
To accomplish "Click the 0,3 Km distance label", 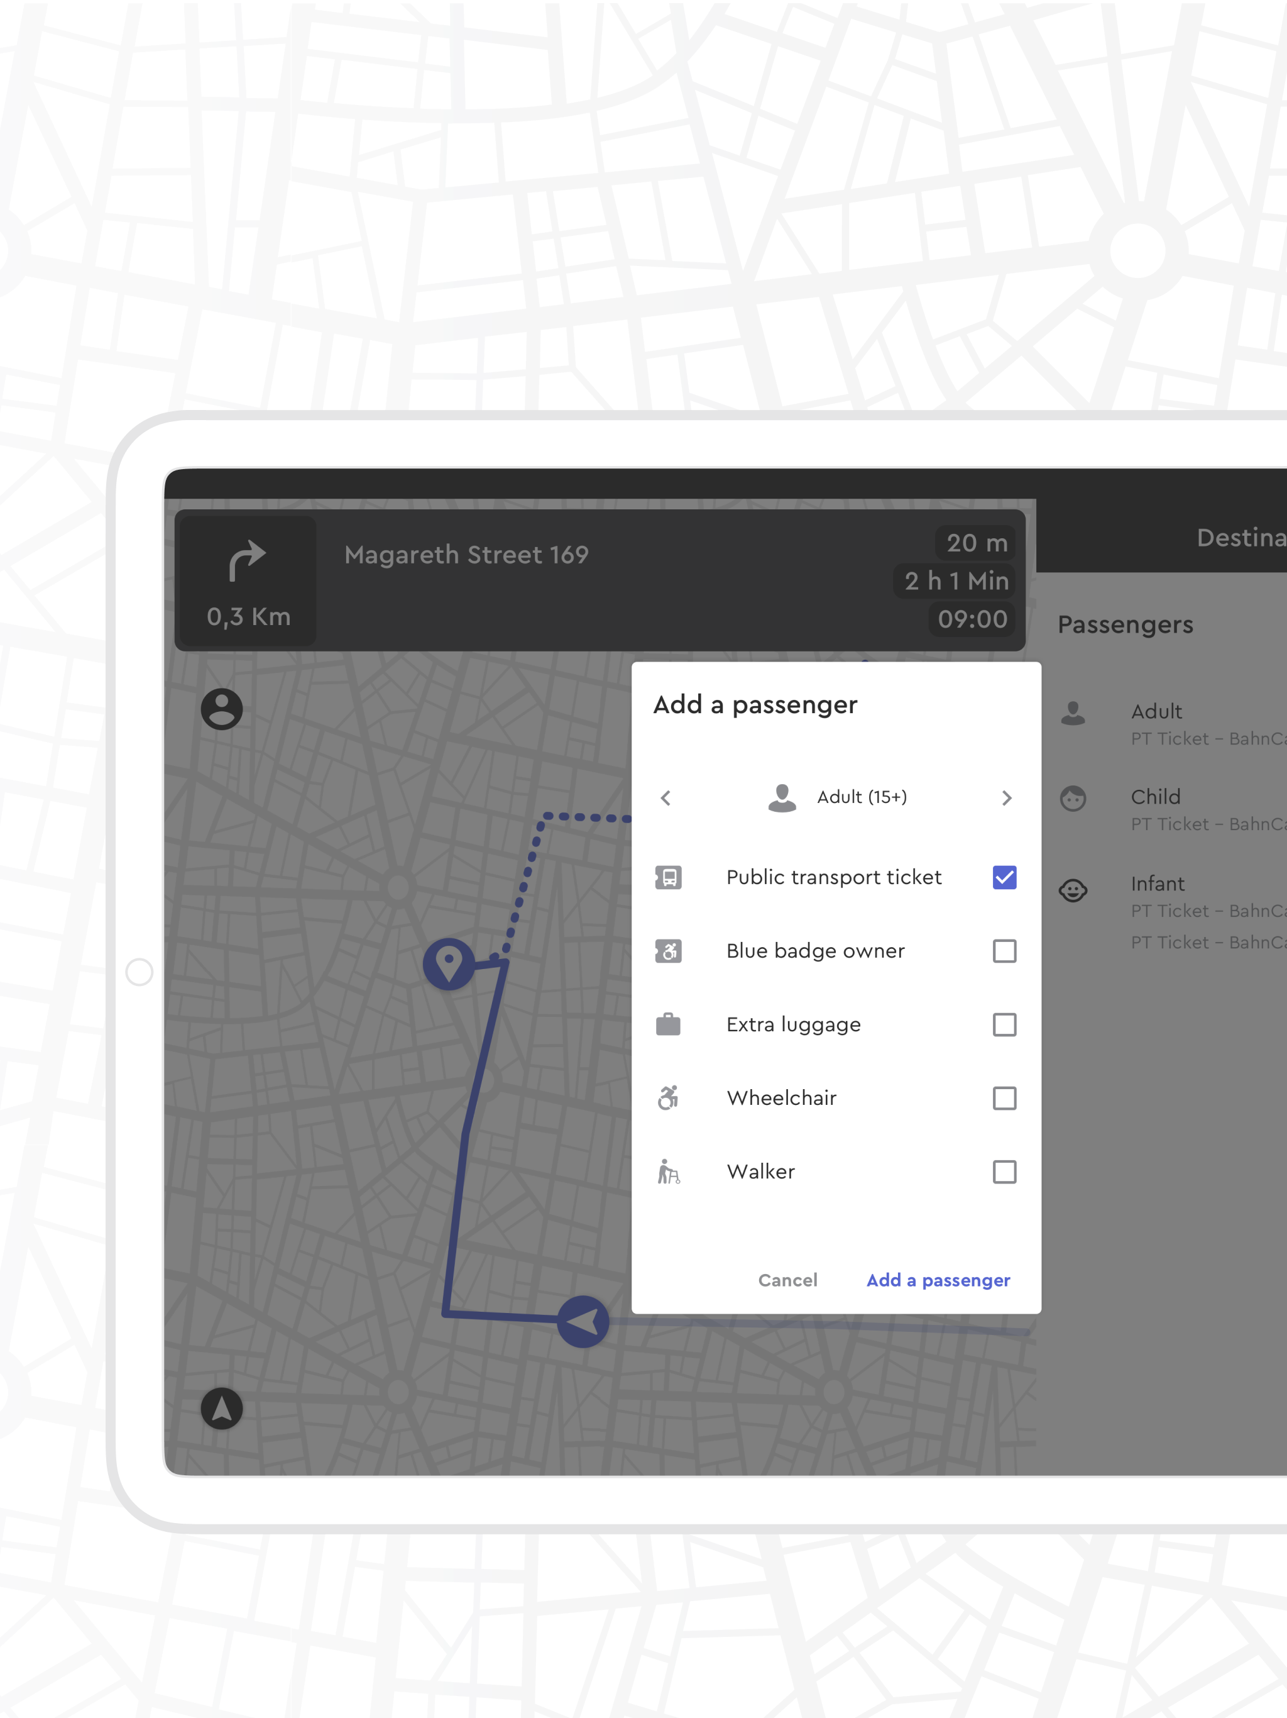I will (248, 617).
